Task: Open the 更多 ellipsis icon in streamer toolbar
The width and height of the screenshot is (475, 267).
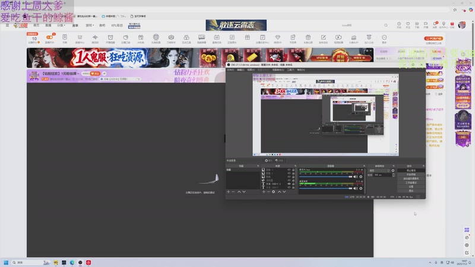Action: tap(384, 37)
